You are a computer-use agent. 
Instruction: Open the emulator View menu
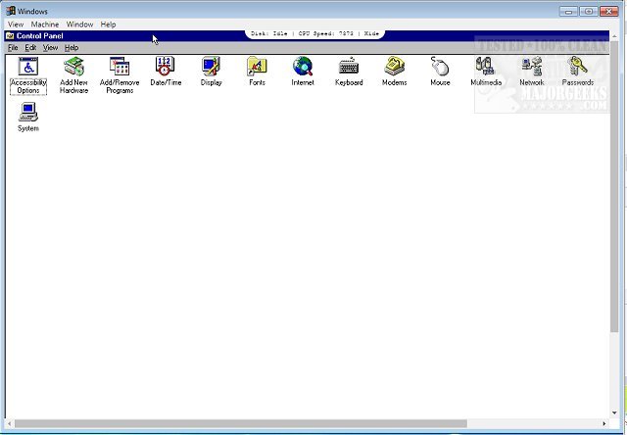(x=16, y=24)
